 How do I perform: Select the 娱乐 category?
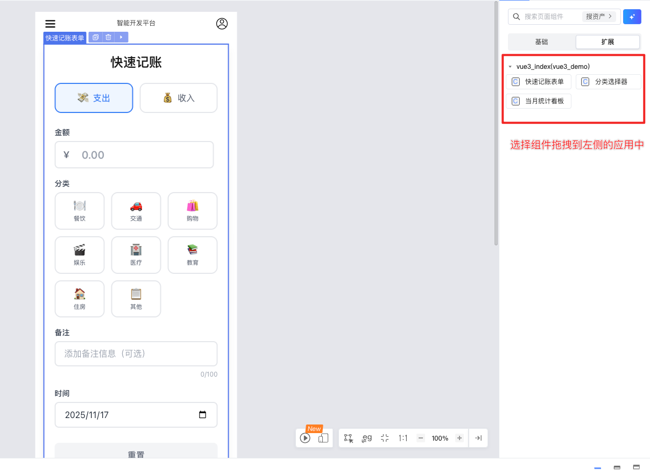(80, 254)
